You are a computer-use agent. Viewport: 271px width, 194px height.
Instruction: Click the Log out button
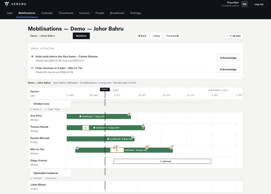point(259,4)
